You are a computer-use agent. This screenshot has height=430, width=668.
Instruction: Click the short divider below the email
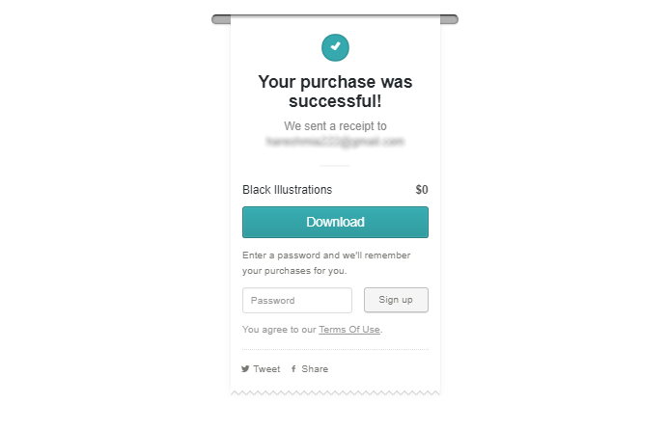335,166
